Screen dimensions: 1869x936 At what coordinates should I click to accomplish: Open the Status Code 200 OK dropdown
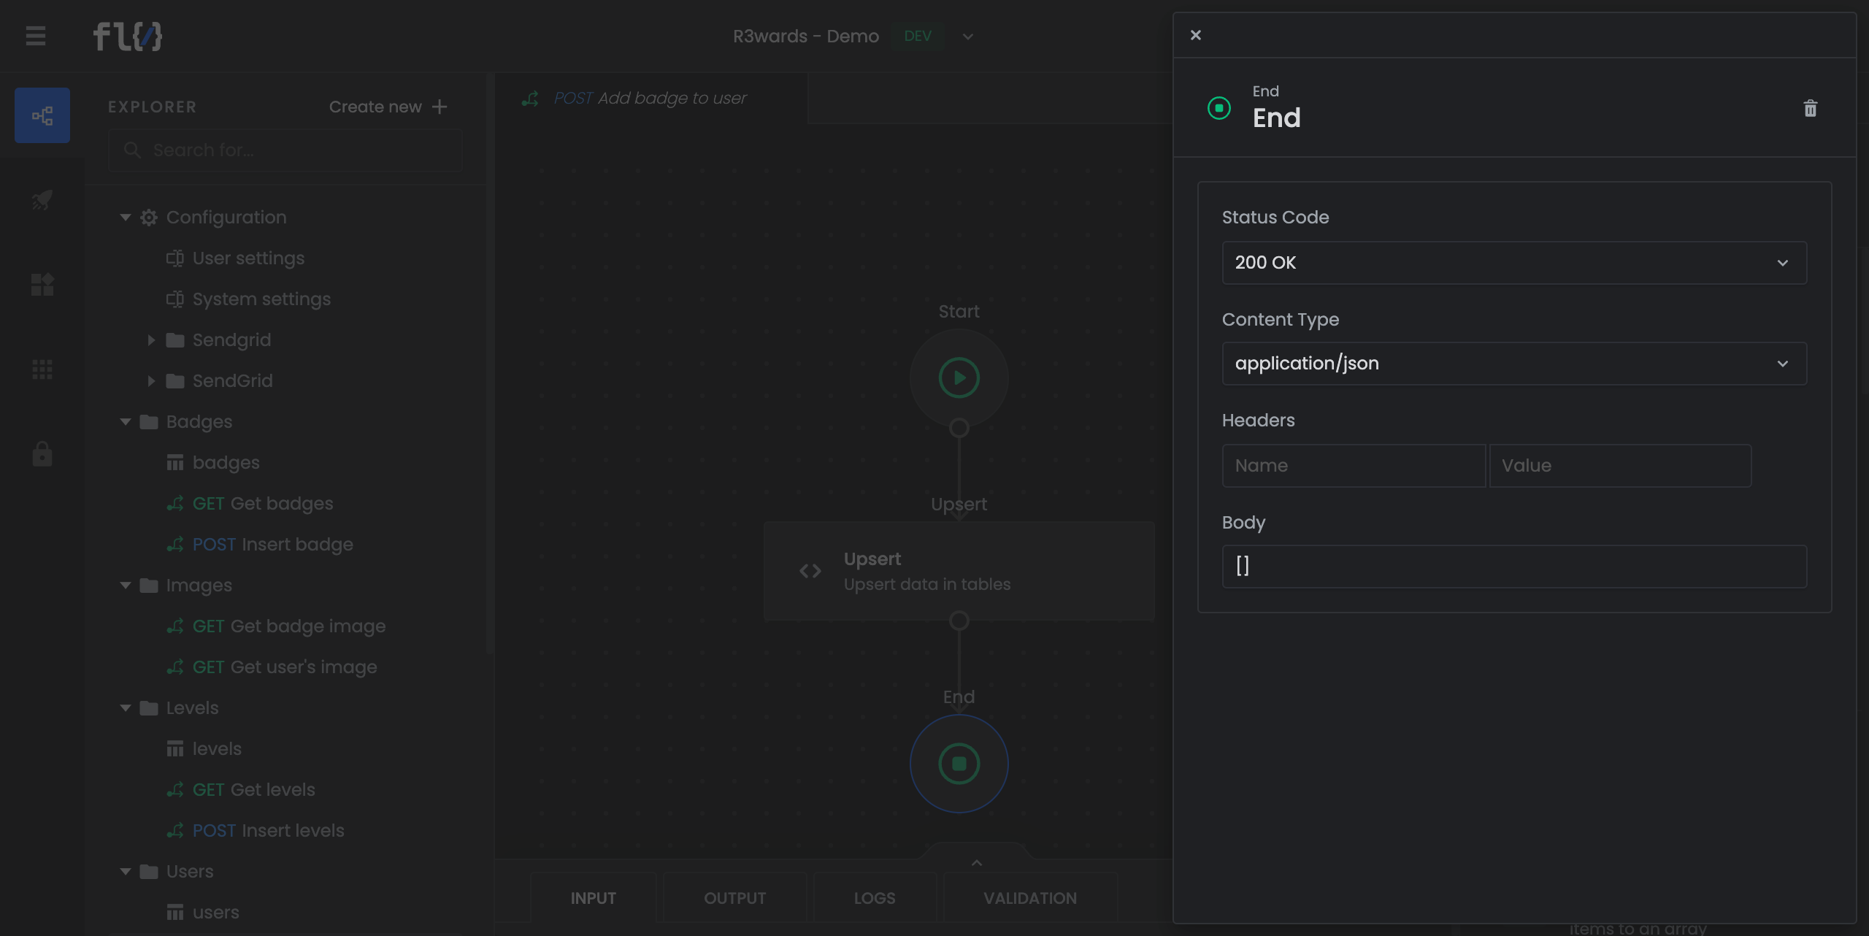tap(1513, 263)
